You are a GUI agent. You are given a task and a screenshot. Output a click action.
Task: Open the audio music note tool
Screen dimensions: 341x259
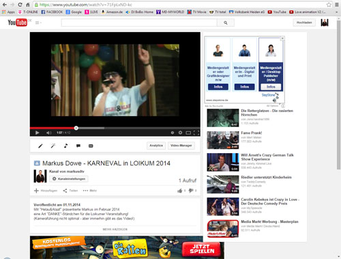pyautogui.click(x=65, y=146)
